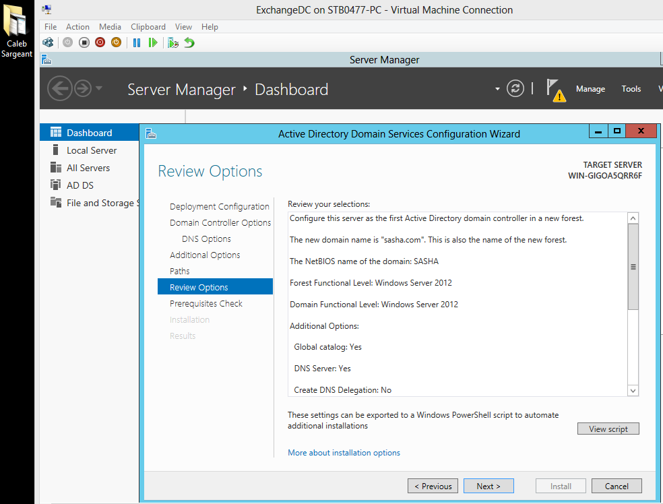
Task: Click the Global catalog: Yes line
Action: click(327, 347)
